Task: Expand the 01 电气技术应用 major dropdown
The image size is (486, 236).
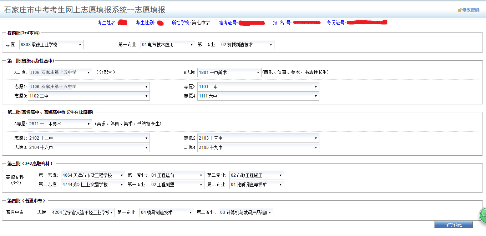Action: 168,45
